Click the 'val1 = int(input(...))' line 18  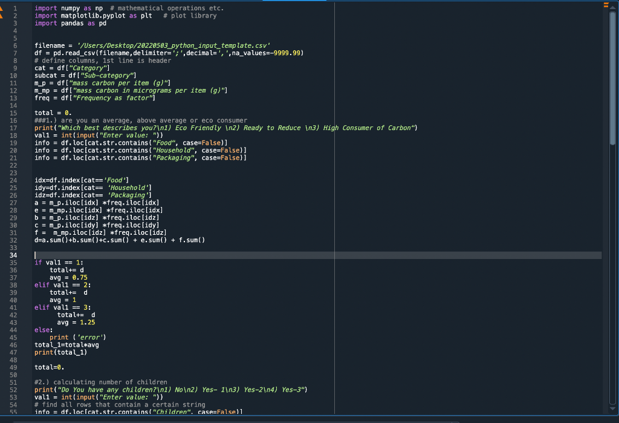coord(99,136)
